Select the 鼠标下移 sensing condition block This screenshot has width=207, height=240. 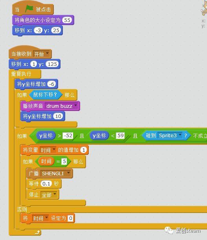(46, 95)
